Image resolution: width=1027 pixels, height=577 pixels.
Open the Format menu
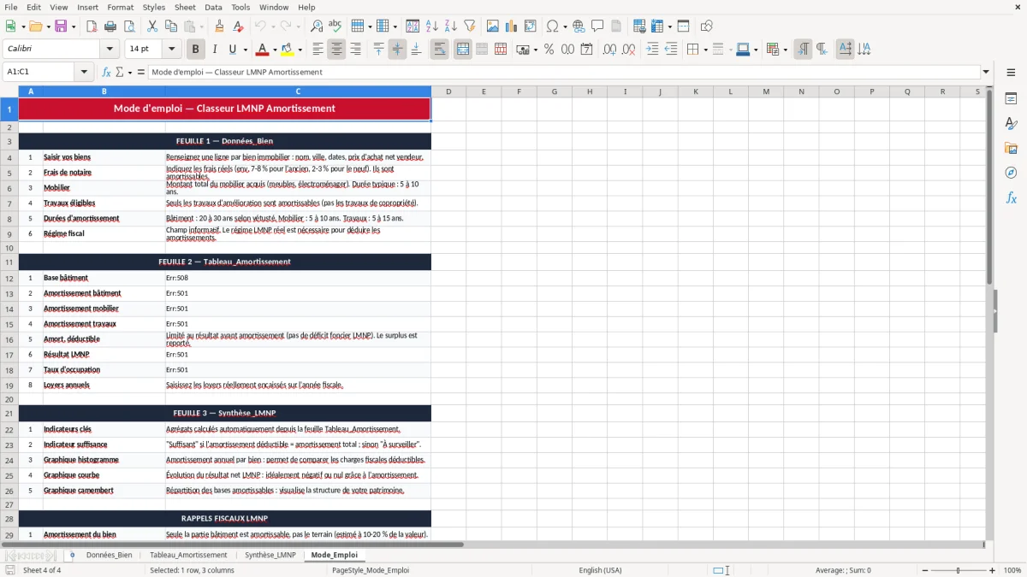click(x=120, y=7)
